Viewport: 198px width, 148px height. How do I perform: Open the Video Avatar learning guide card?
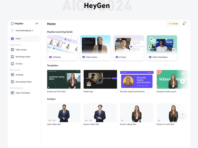click(96, 48)
